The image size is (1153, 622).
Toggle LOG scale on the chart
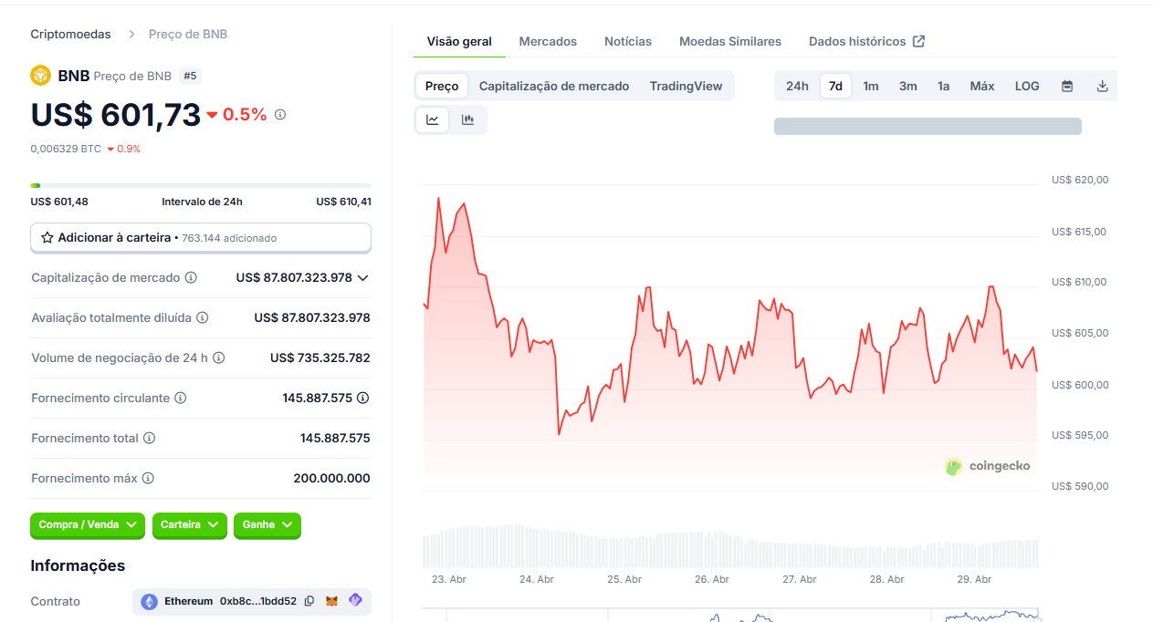(x=1027, y=86)
